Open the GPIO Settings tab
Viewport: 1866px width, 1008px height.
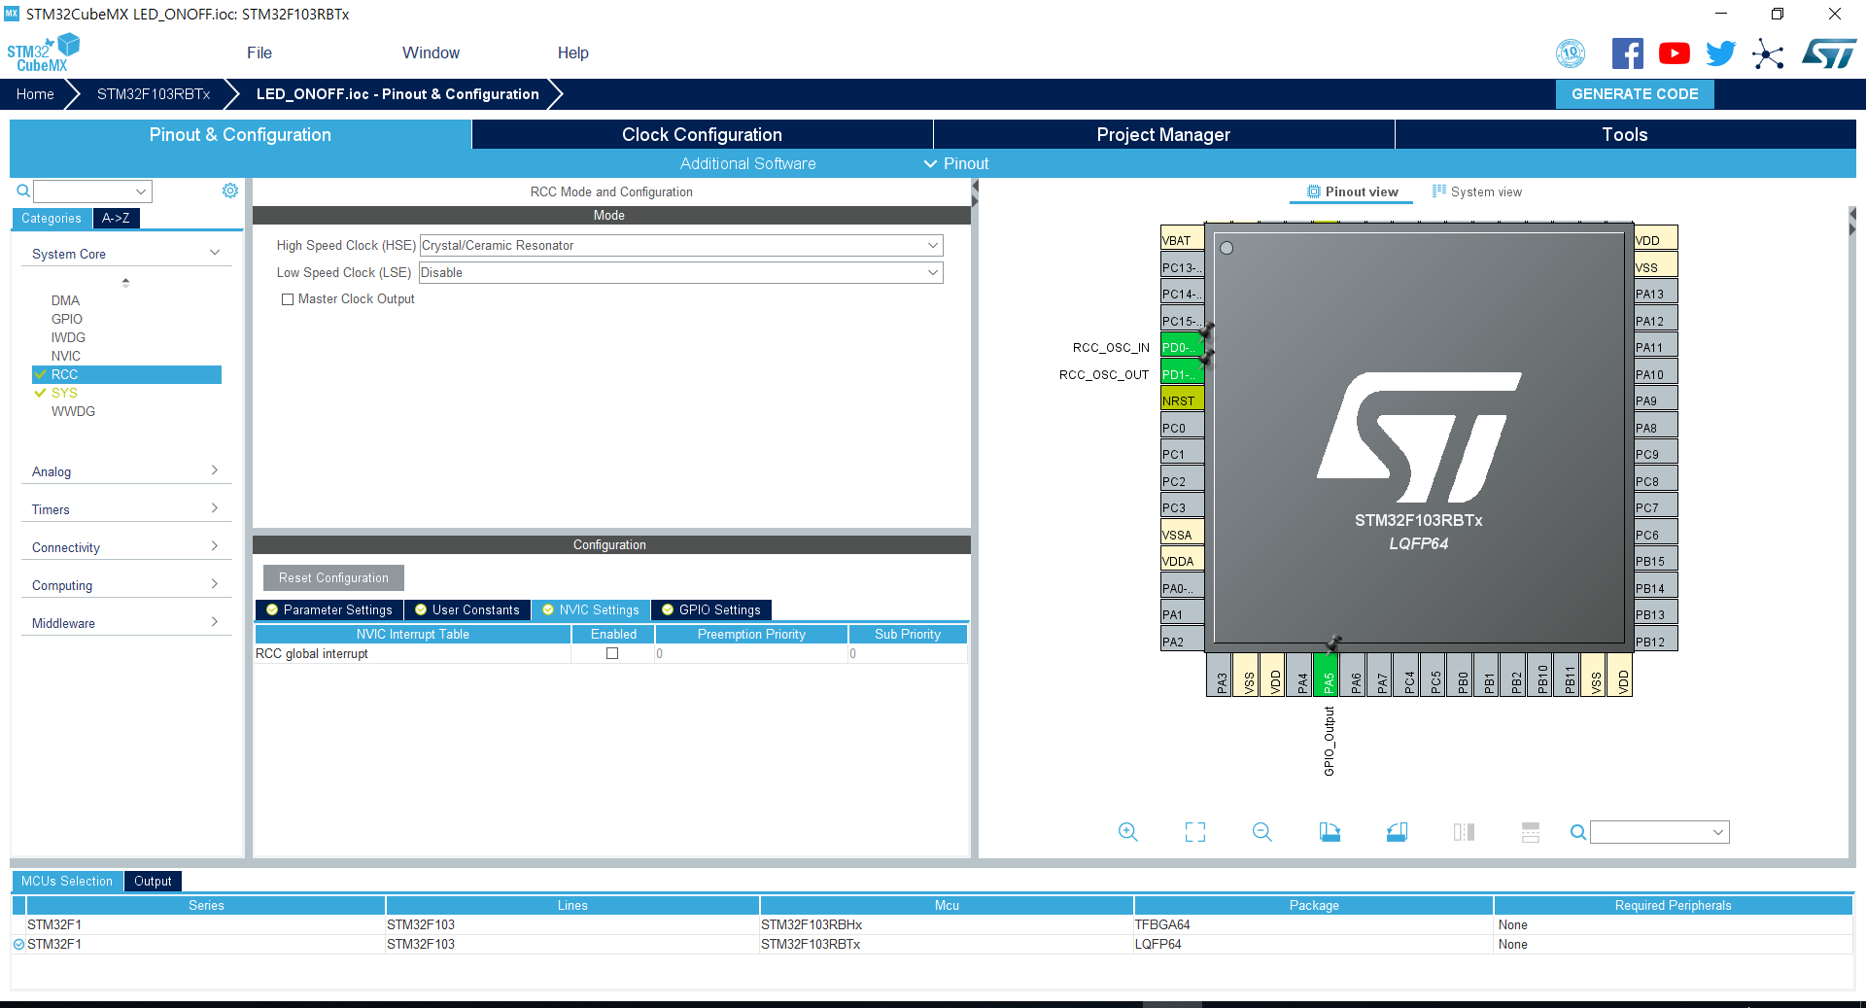pyautogui.click(x=710, y=609)
